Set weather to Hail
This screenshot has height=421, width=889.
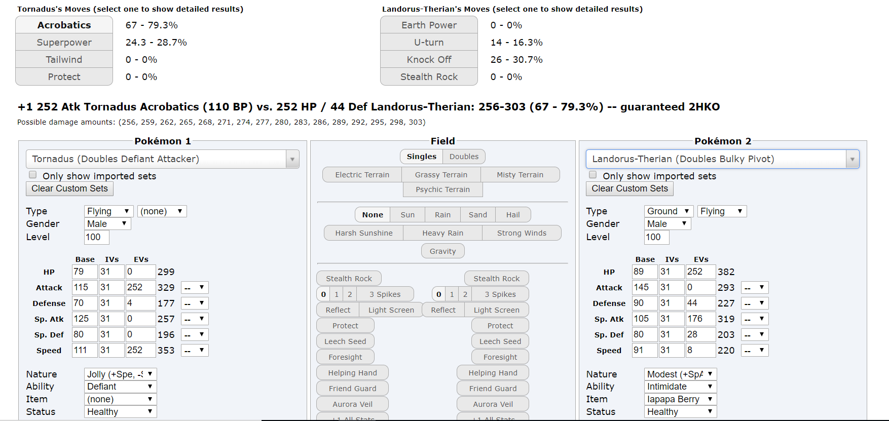coord(513,215)
